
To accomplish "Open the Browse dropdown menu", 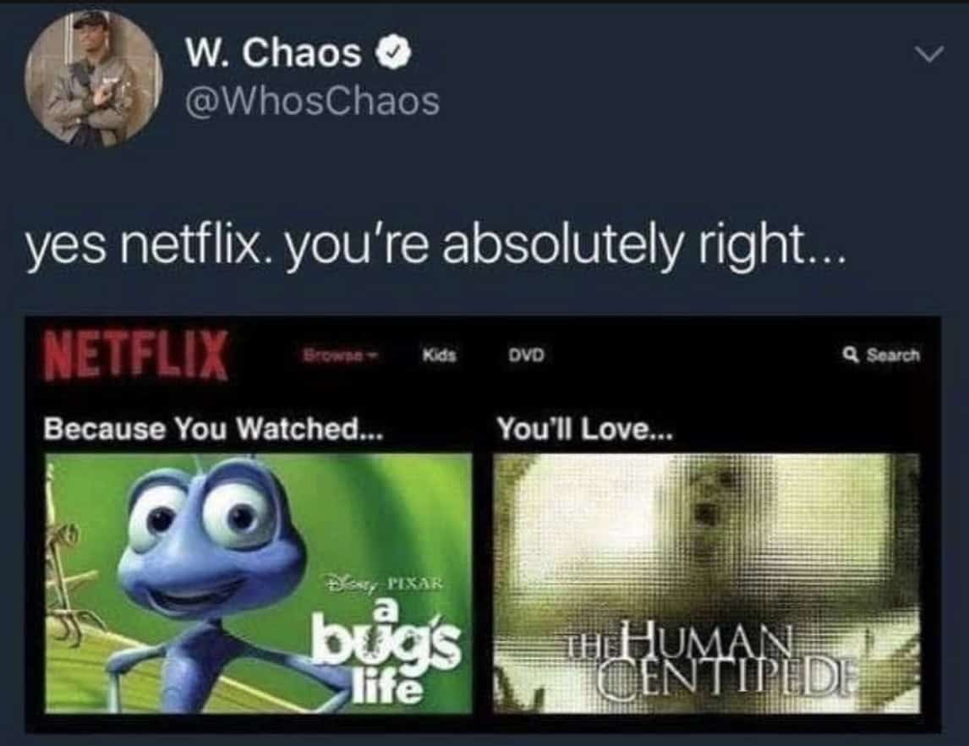I will (340, 355).
